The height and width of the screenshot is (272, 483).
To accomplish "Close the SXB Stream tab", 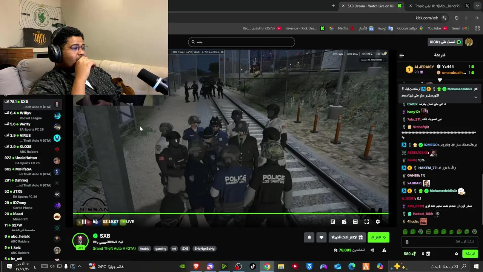I will pos(343,6).
